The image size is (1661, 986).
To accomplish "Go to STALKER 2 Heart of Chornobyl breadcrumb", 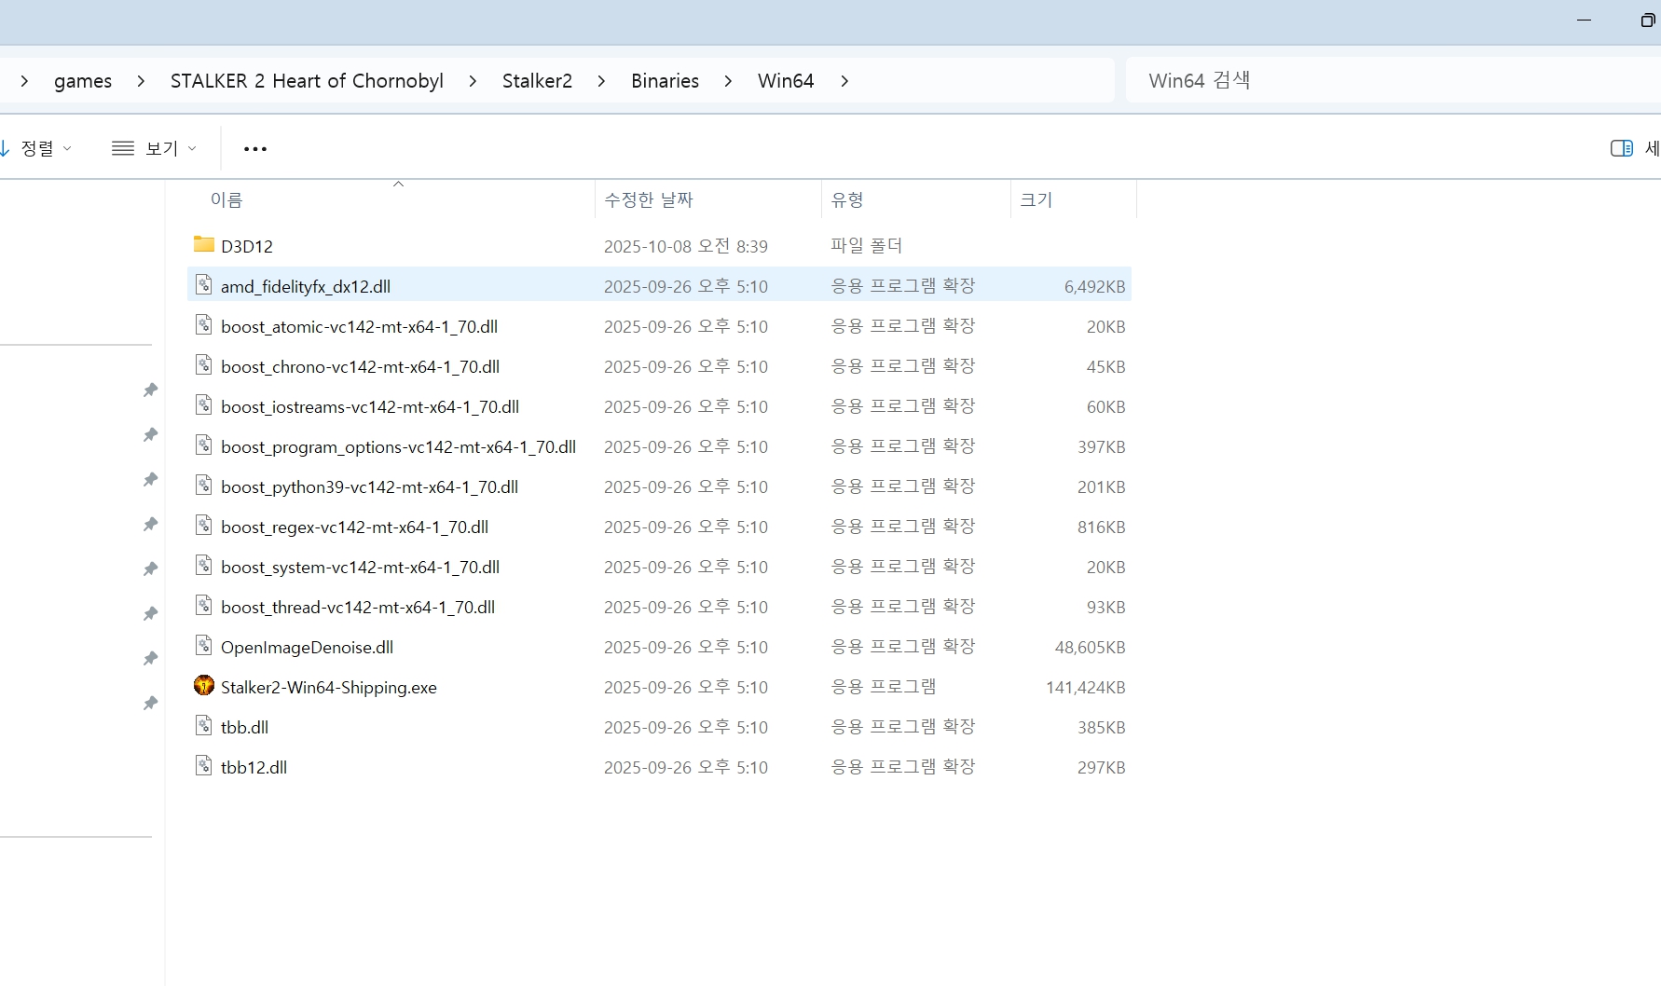I will [x=307, y=81].
